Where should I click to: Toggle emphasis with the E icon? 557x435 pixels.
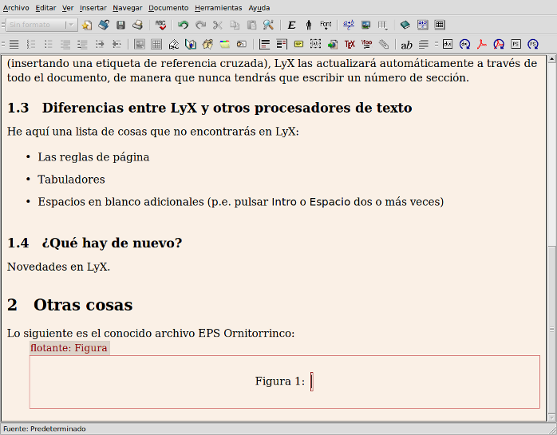click(291, 25)
